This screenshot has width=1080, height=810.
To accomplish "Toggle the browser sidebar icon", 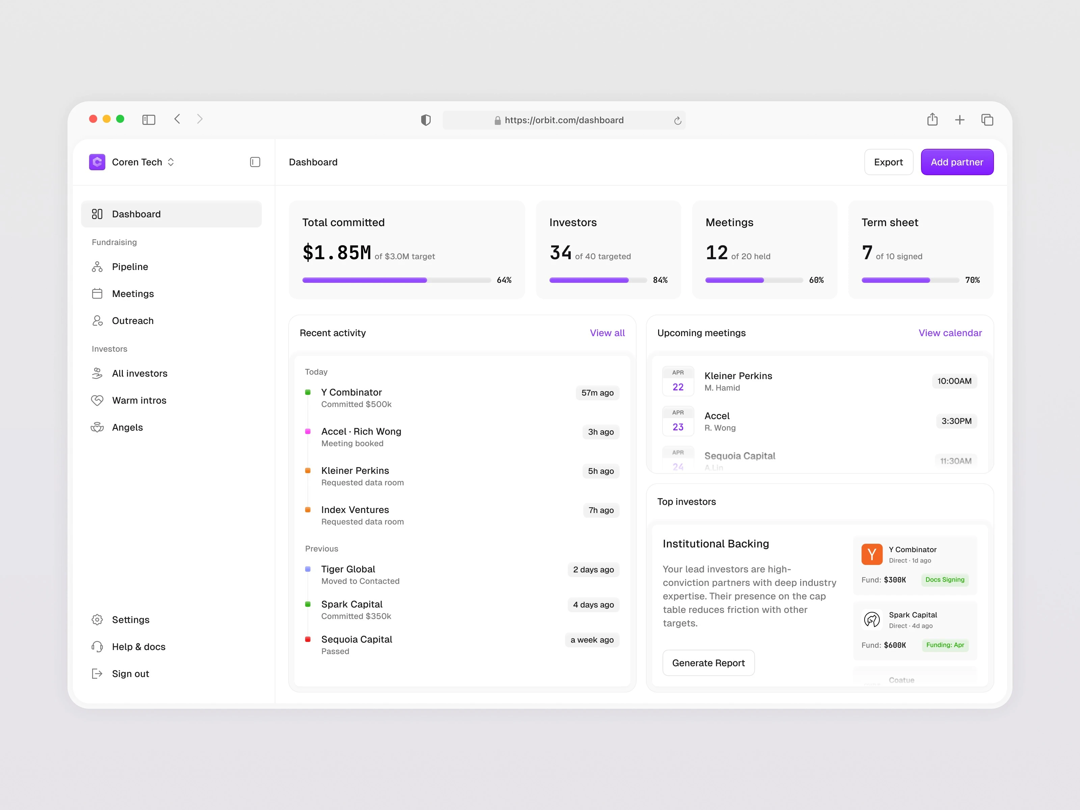I will pyautogui.click(x=148, y=119).
